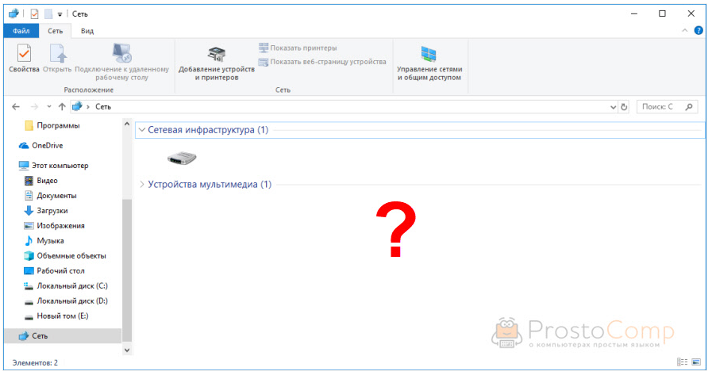Refresh the Сеть folder view
Viewport: 712px width, 375px height.
625,107
